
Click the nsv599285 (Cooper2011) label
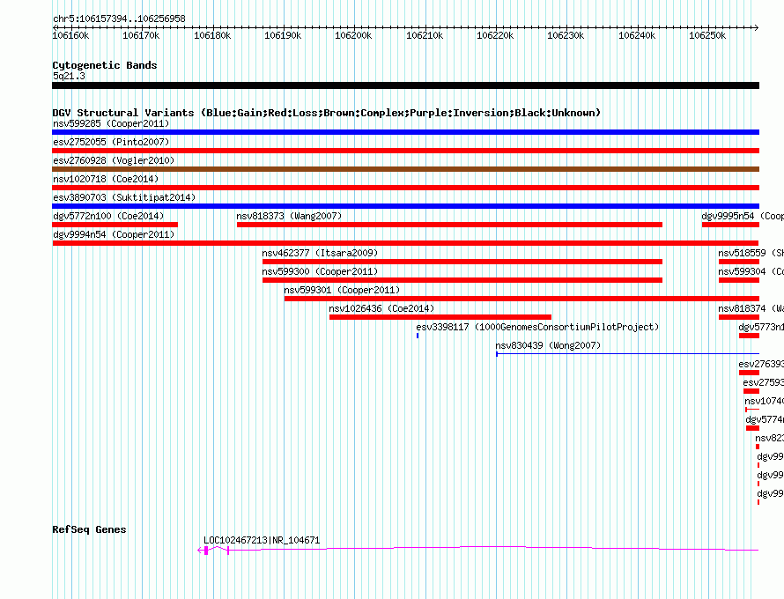coord(111,123)
